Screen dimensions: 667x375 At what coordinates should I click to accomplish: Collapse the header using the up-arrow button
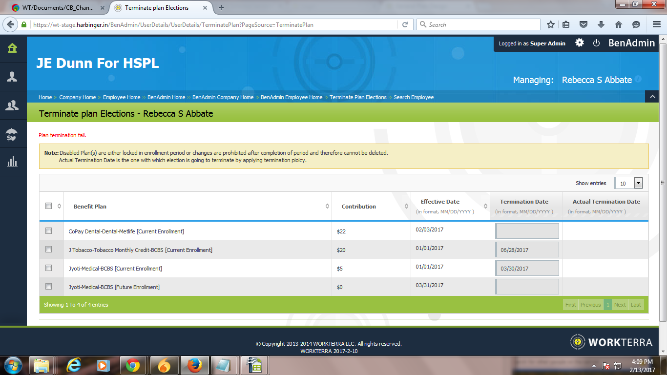click(x=652, y=97)
